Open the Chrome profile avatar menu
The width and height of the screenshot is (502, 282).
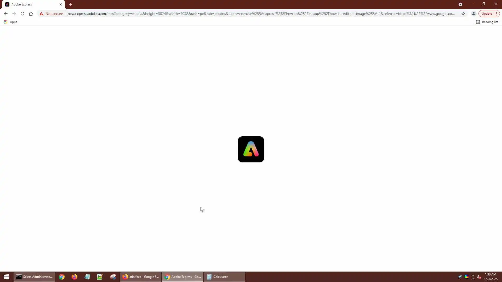pyautogui.click(x=474, y=14)
